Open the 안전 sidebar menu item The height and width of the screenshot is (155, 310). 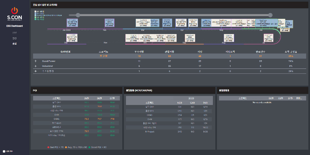[x=14, y=33]
